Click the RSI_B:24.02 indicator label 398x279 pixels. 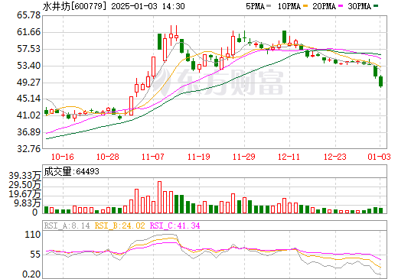(119, 225)
